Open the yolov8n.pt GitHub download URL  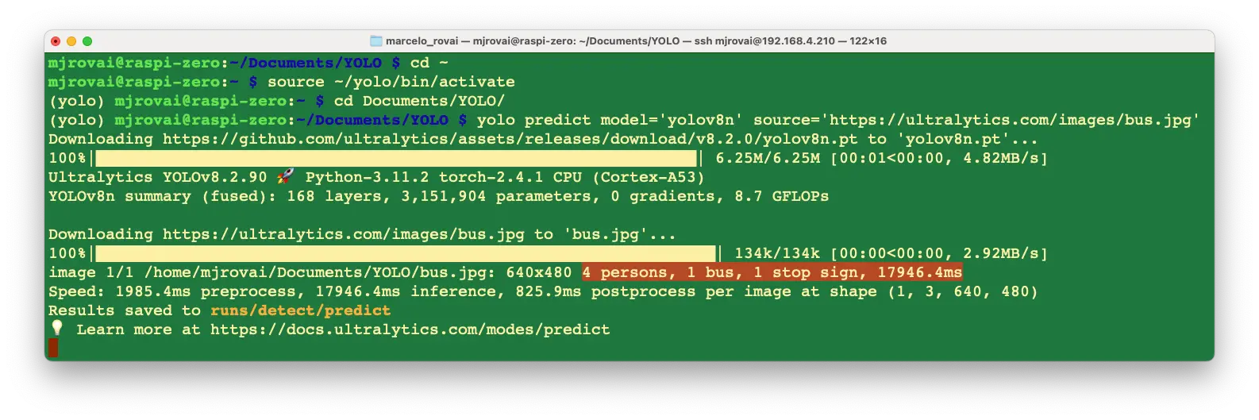click(510, 139)
